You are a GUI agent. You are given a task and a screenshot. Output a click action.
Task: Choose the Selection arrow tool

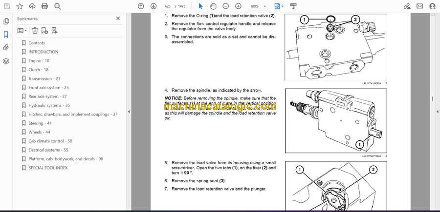pyautogui.click(x=200, y=6)
